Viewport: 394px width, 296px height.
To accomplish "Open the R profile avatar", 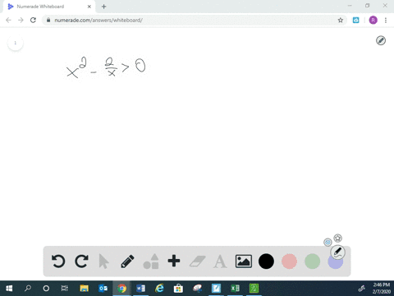I will coord(373,20).
